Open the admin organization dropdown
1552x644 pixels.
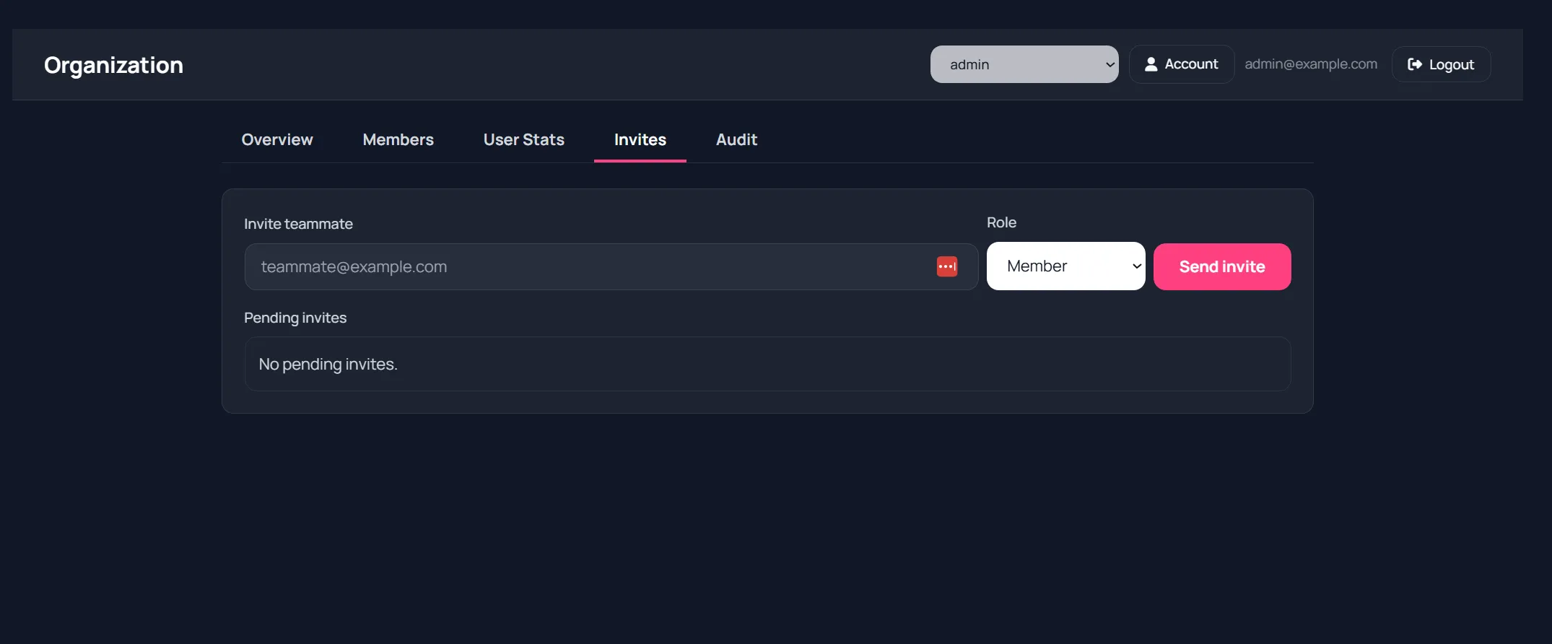pos(1023,64)
